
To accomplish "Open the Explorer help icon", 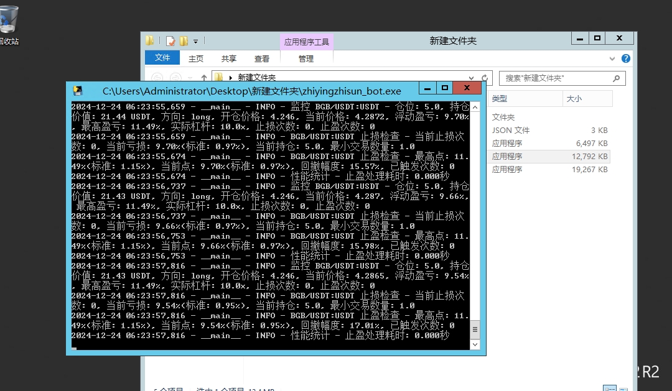I will [626, 58].
